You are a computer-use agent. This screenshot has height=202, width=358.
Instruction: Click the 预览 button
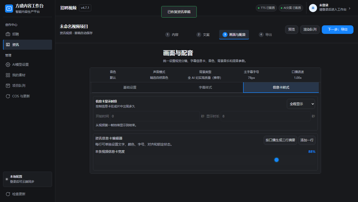coord(292,30)
